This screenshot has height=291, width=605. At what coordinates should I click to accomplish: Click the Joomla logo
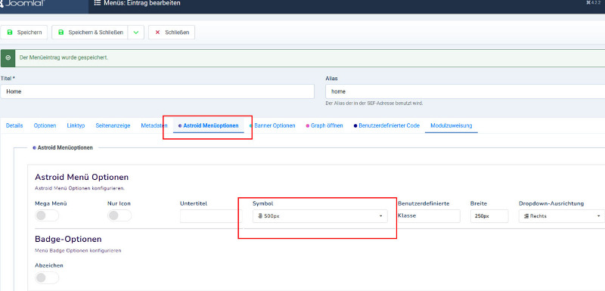pyautogui.click(x=23, y=4)
